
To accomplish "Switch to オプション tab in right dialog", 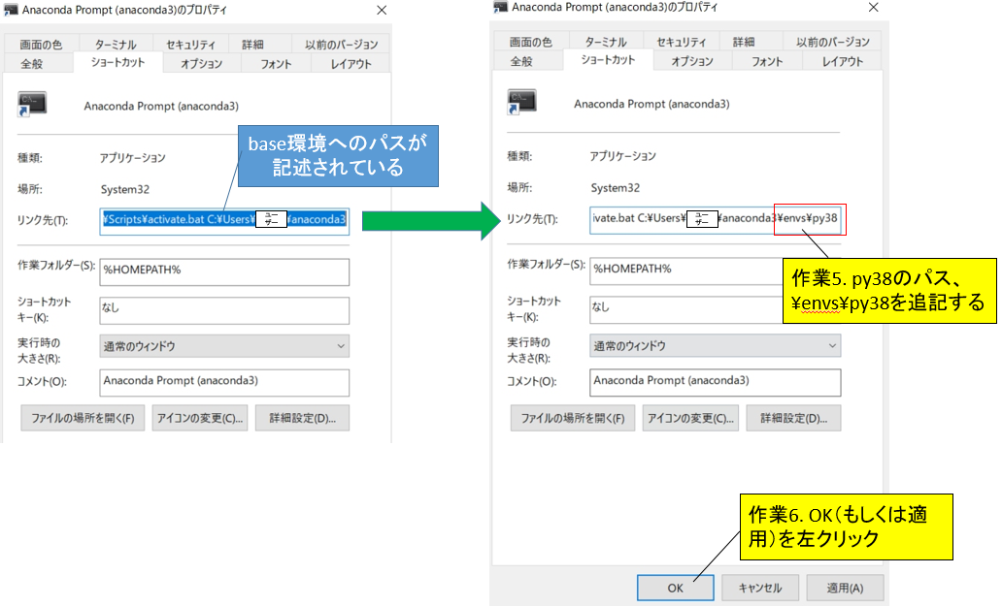I will tap(692, 61).
